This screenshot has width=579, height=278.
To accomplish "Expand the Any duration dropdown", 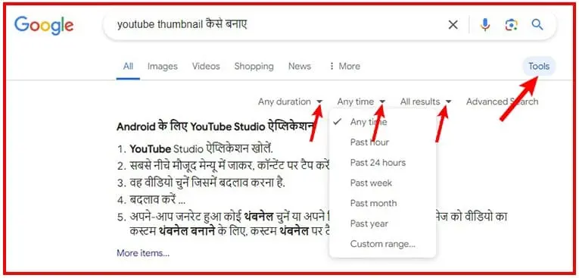I will (290, 102).
